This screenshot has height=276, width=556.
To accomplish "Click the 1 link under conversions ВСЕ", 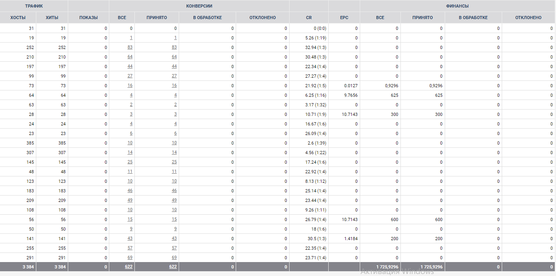I will pyautogui.click(x=131, y=38).
